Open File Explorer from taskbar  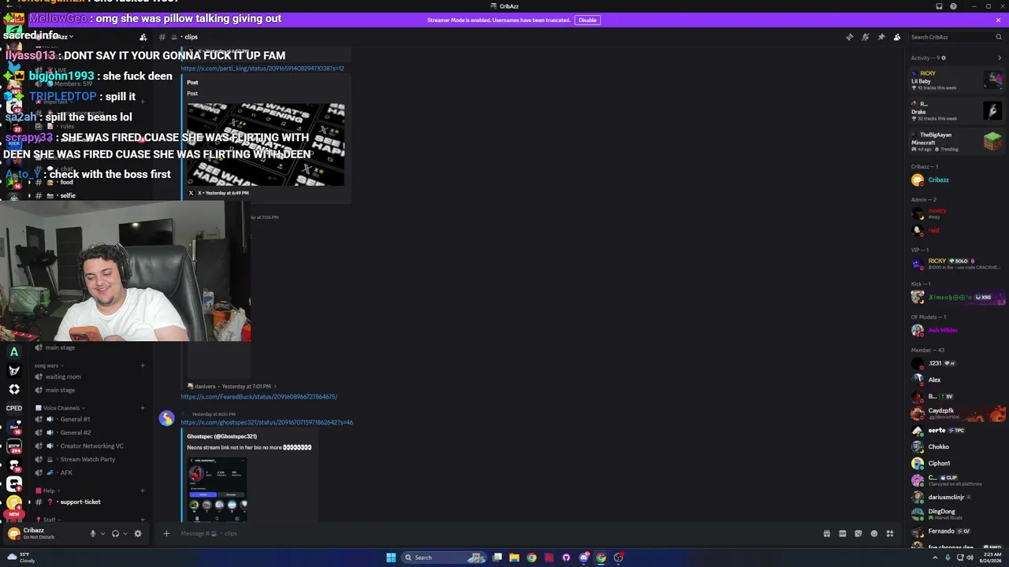point(514,558)
